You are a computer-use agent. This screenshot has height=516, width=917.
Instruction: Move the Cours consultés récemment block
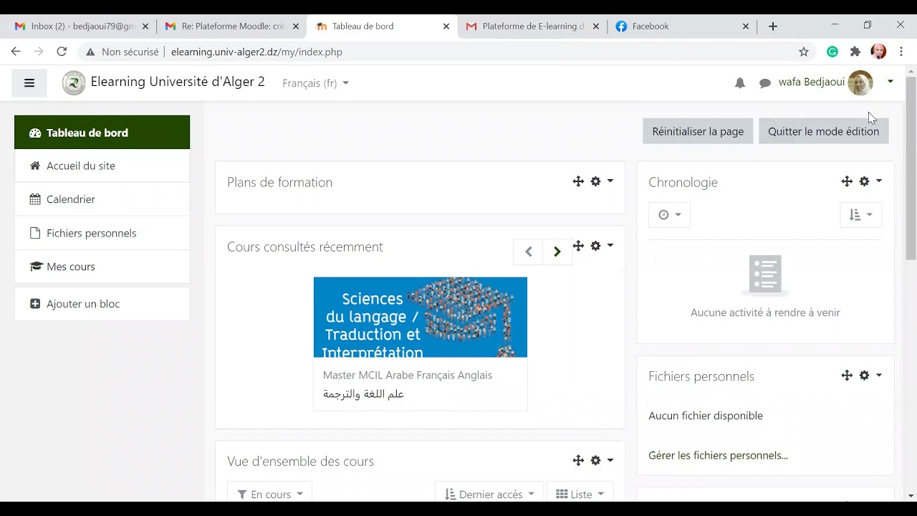578,246
